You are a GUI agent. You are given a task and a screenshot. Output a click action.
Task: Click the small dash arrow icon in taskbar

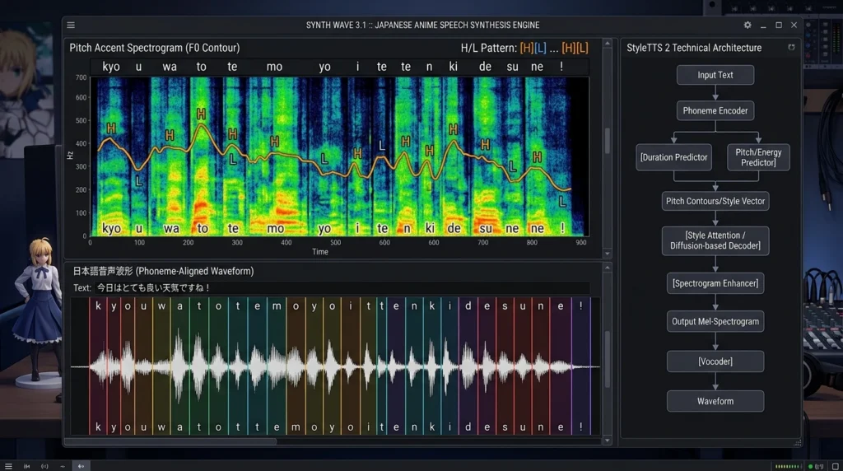pyautogui.click(x=63, y=466)
